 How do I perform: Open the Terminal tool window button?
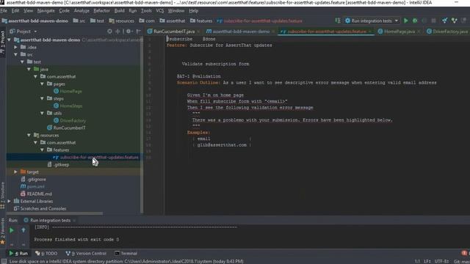point(126,253)
